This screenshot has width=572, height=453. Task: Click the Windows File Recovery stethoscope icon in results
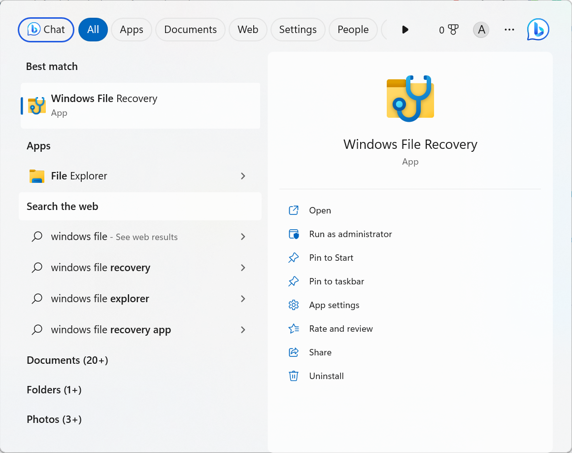[x=37, y=105]
